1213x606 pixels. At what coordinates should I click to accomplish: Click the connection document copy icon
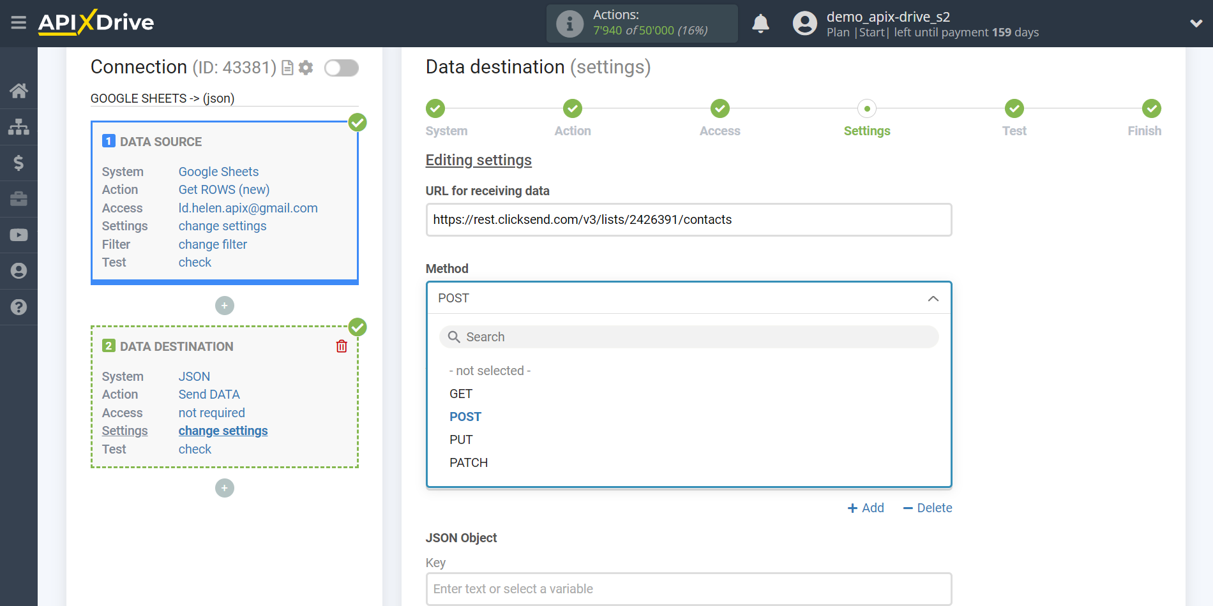click(x=288, y=68)
